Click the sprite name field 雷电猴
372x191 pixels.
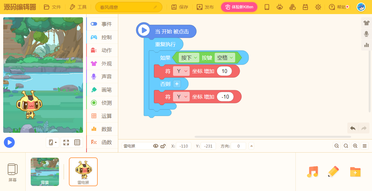pos(136,146)
